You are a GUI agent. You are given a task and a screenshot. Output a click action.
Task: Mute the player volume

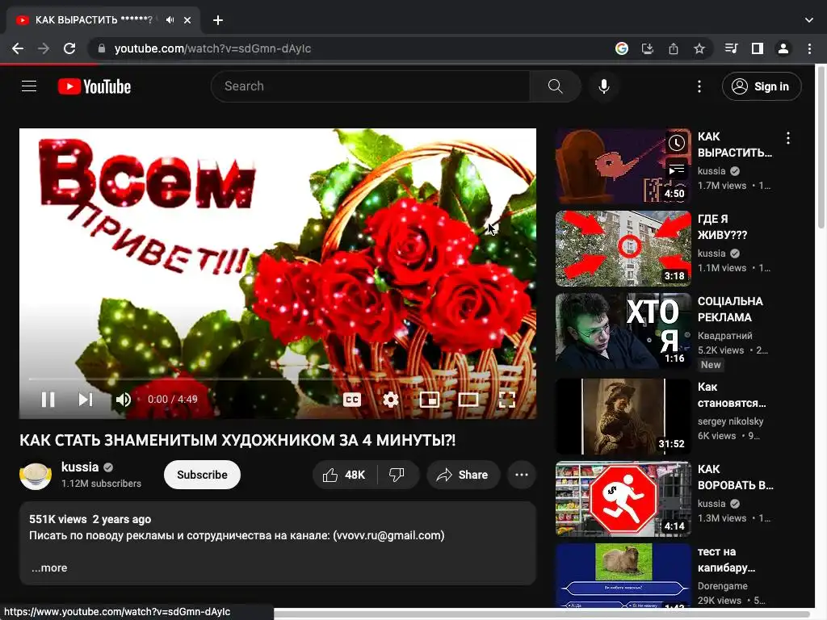[x=123, y=400]
